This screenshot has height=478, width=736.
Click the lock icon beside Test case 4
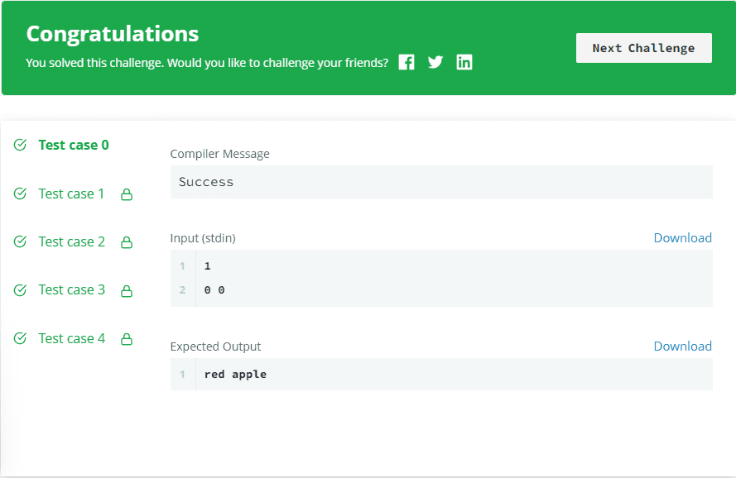coord(127,339)
